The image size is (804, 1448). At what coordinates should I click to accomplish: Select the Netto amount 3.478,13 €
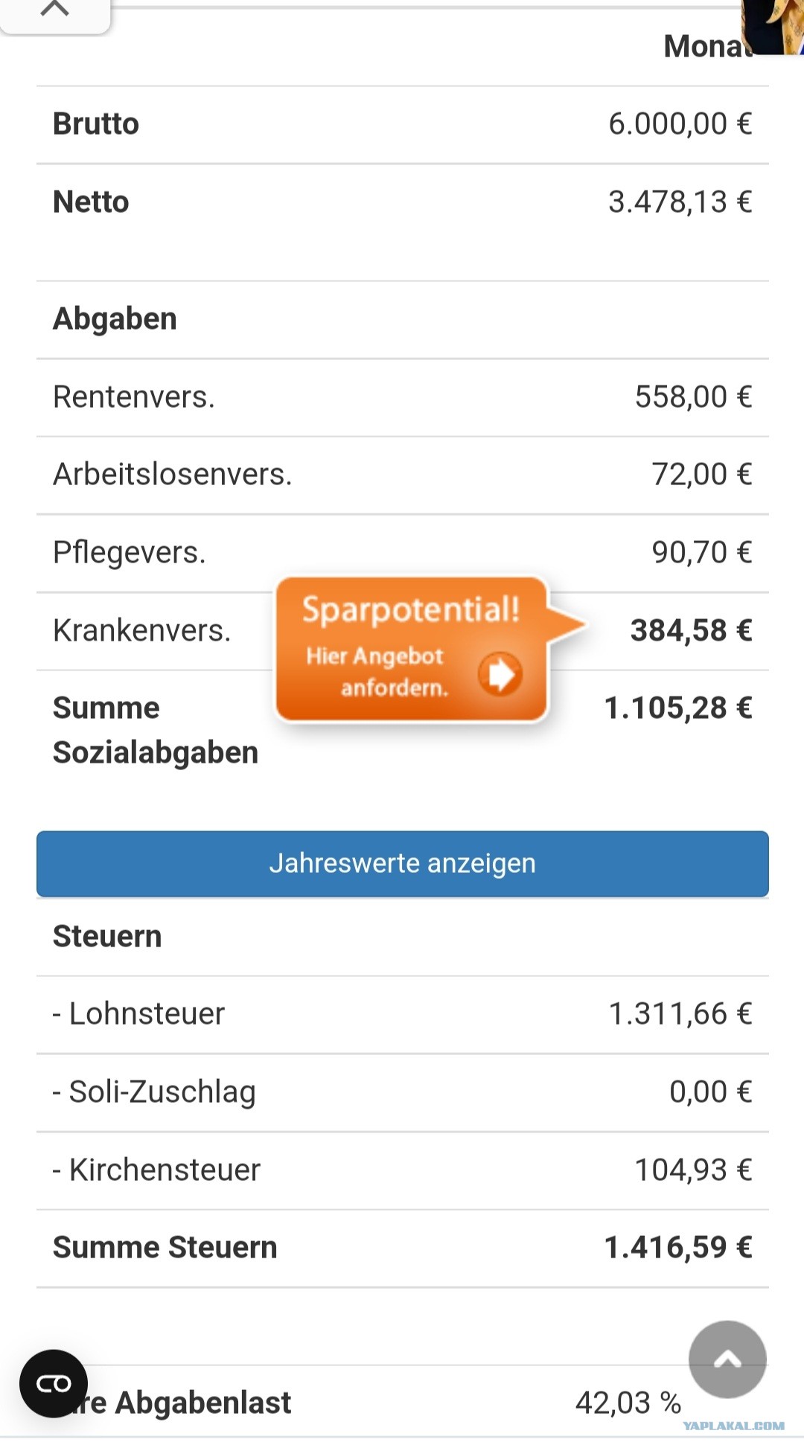point(680,202)
